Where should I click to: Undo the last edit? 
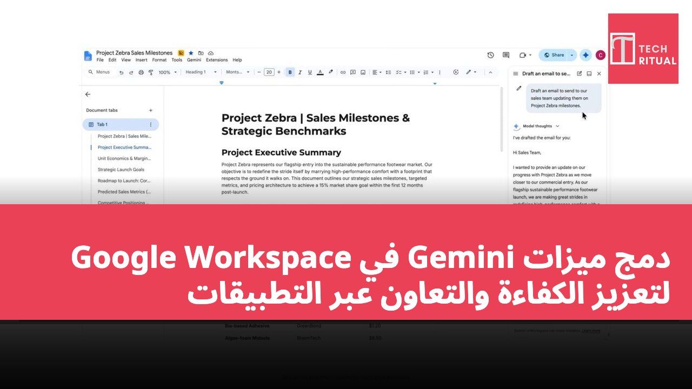(x=122, y=72)
